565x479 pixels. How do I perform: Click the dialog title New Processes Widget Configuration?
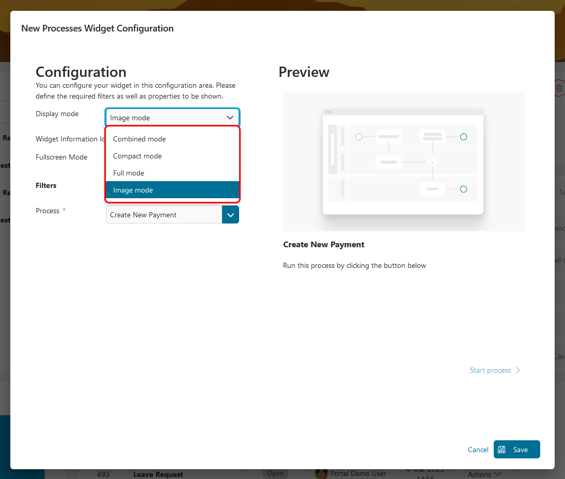pos(97,28)
